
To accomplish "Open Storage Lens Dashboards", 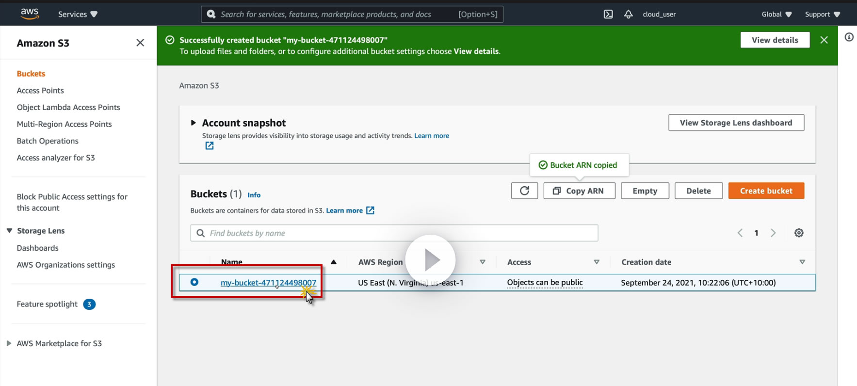I will [37, 248].
